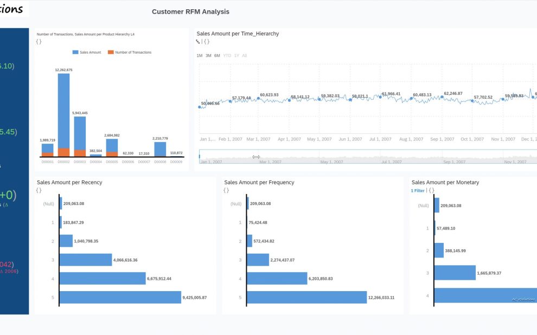This screenshot has width=537, height=335.
Task: Select the 3M time range
Action: [x=208, y=56]
